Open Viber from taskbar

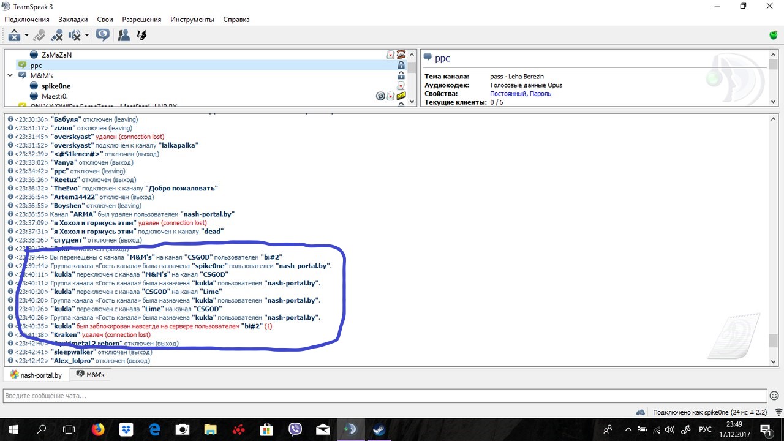[x=295, y=429]
